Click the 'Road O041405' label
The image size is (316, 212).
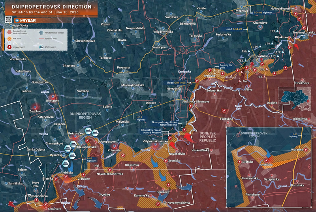click(177, 83)
